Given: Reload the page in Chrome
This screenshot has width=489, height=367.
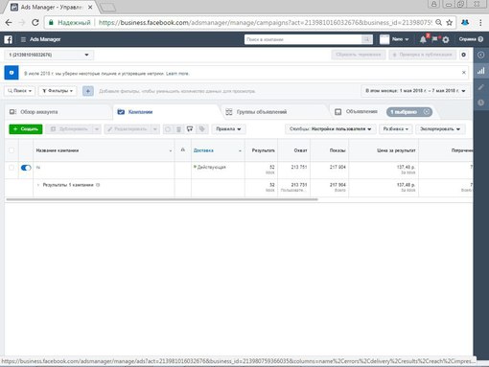Looking at the screenshot, I should pos(35,22).
